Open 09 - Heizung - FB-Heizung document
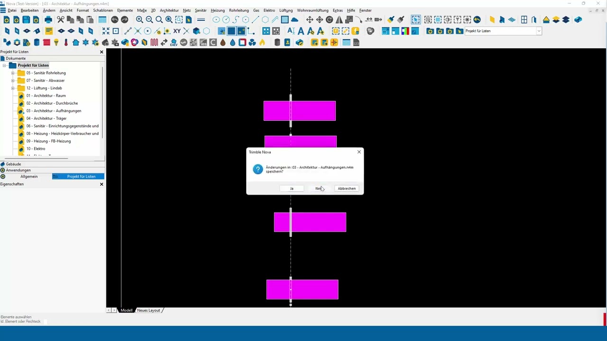This screenshot has width=607, height=341. 48,141
